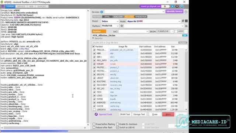Enable Erase before flashing

[x=94, y=124]
